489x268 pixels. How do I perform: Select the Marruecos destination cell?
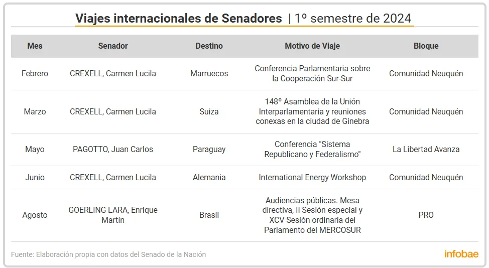[209, 73]
